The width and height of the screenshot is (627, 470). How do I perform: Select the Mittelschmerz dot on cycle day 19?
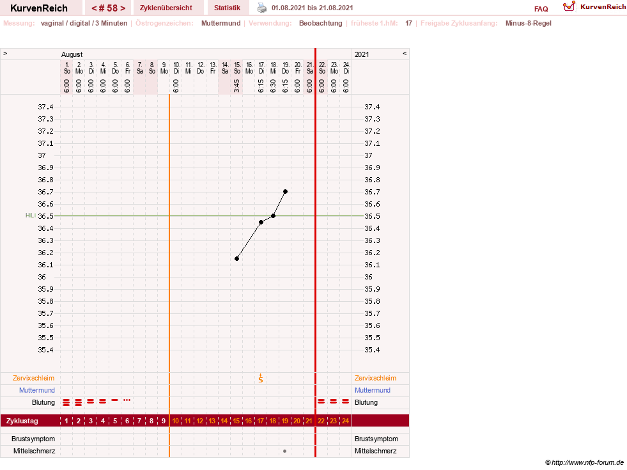[x=284, y=451]
